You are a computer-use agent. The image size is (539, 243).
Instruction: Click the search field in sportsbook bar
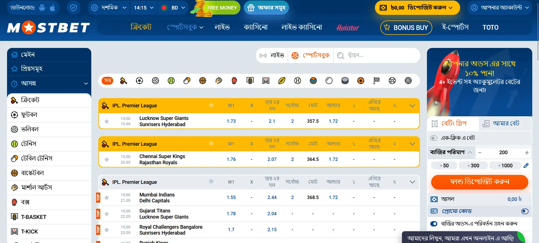[377, 55]
